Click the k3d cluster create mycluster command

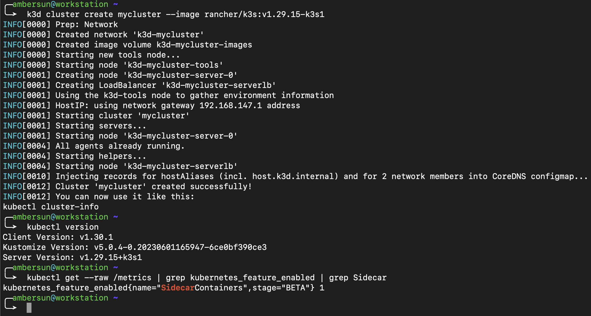pos(94,14)
